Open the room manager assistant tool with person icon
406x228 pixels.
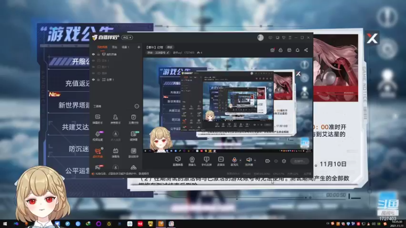click(116, 119)
